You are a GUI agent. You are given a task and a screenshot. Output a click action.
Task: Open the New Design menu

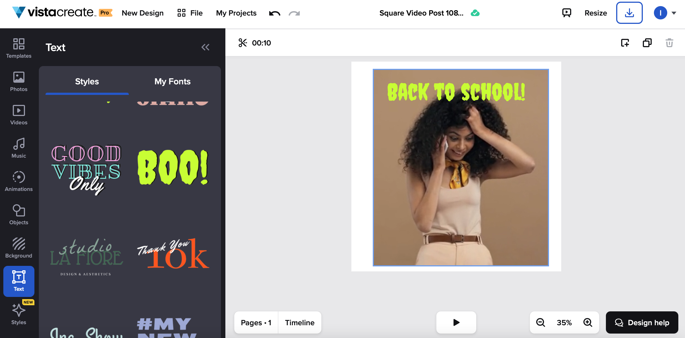(x=142, y=13)
